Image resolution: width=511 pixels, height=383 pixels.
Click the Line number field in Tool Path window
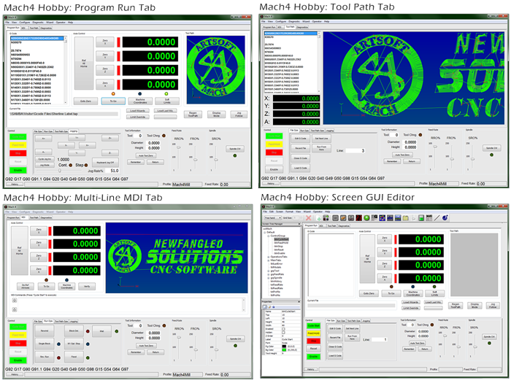click(x=356, y=150)
